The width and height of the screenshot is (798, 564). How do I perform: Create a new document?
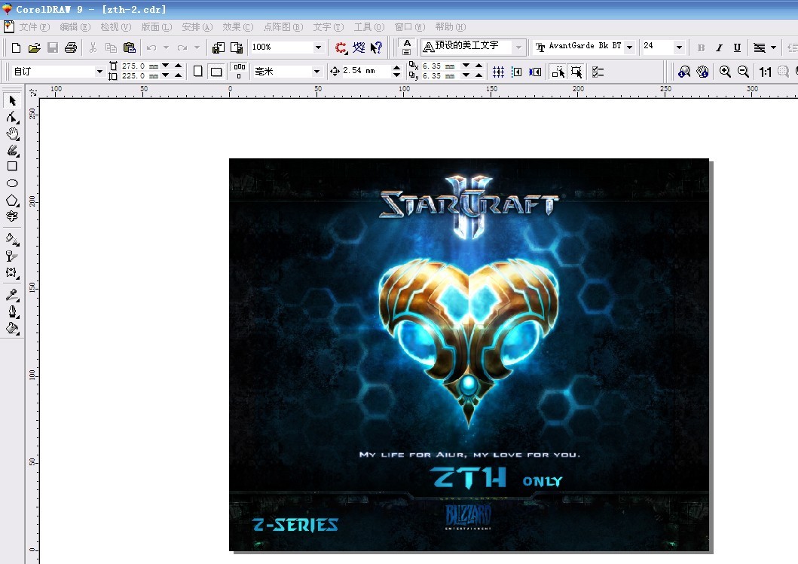pos(16,48)
